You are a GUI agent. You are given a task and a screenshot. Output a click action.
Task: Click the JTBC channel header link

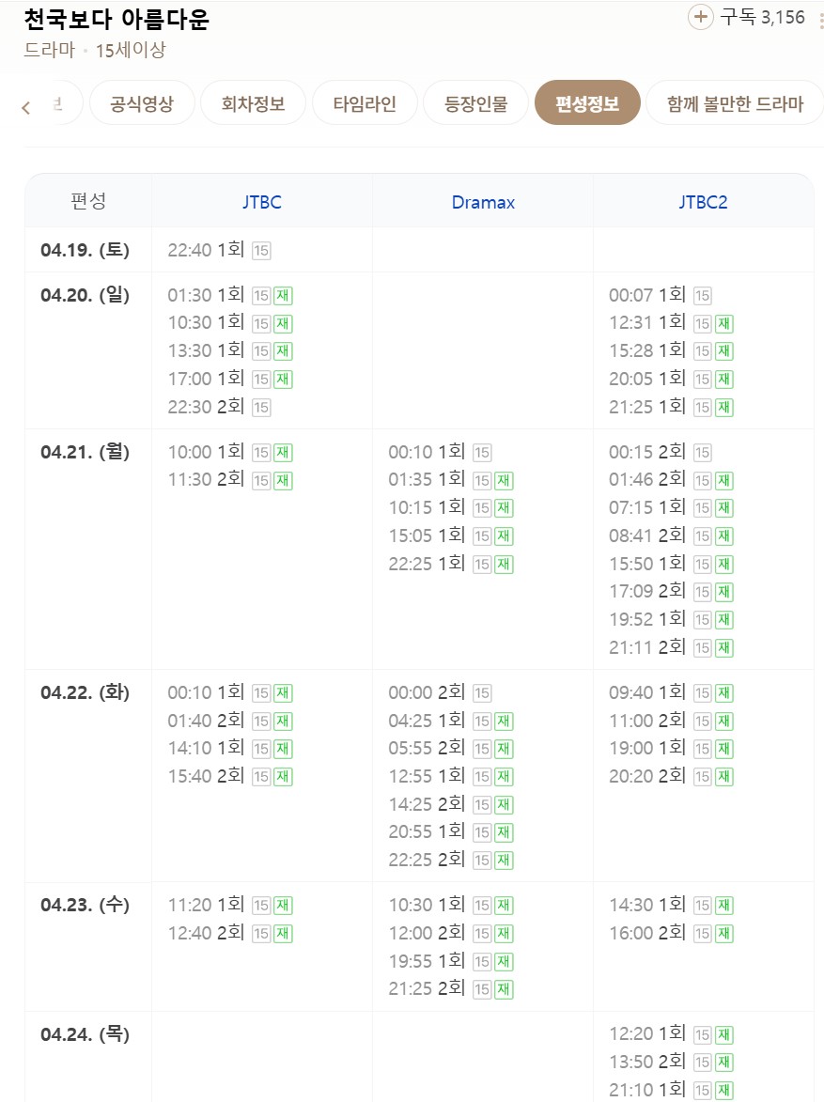261,202
